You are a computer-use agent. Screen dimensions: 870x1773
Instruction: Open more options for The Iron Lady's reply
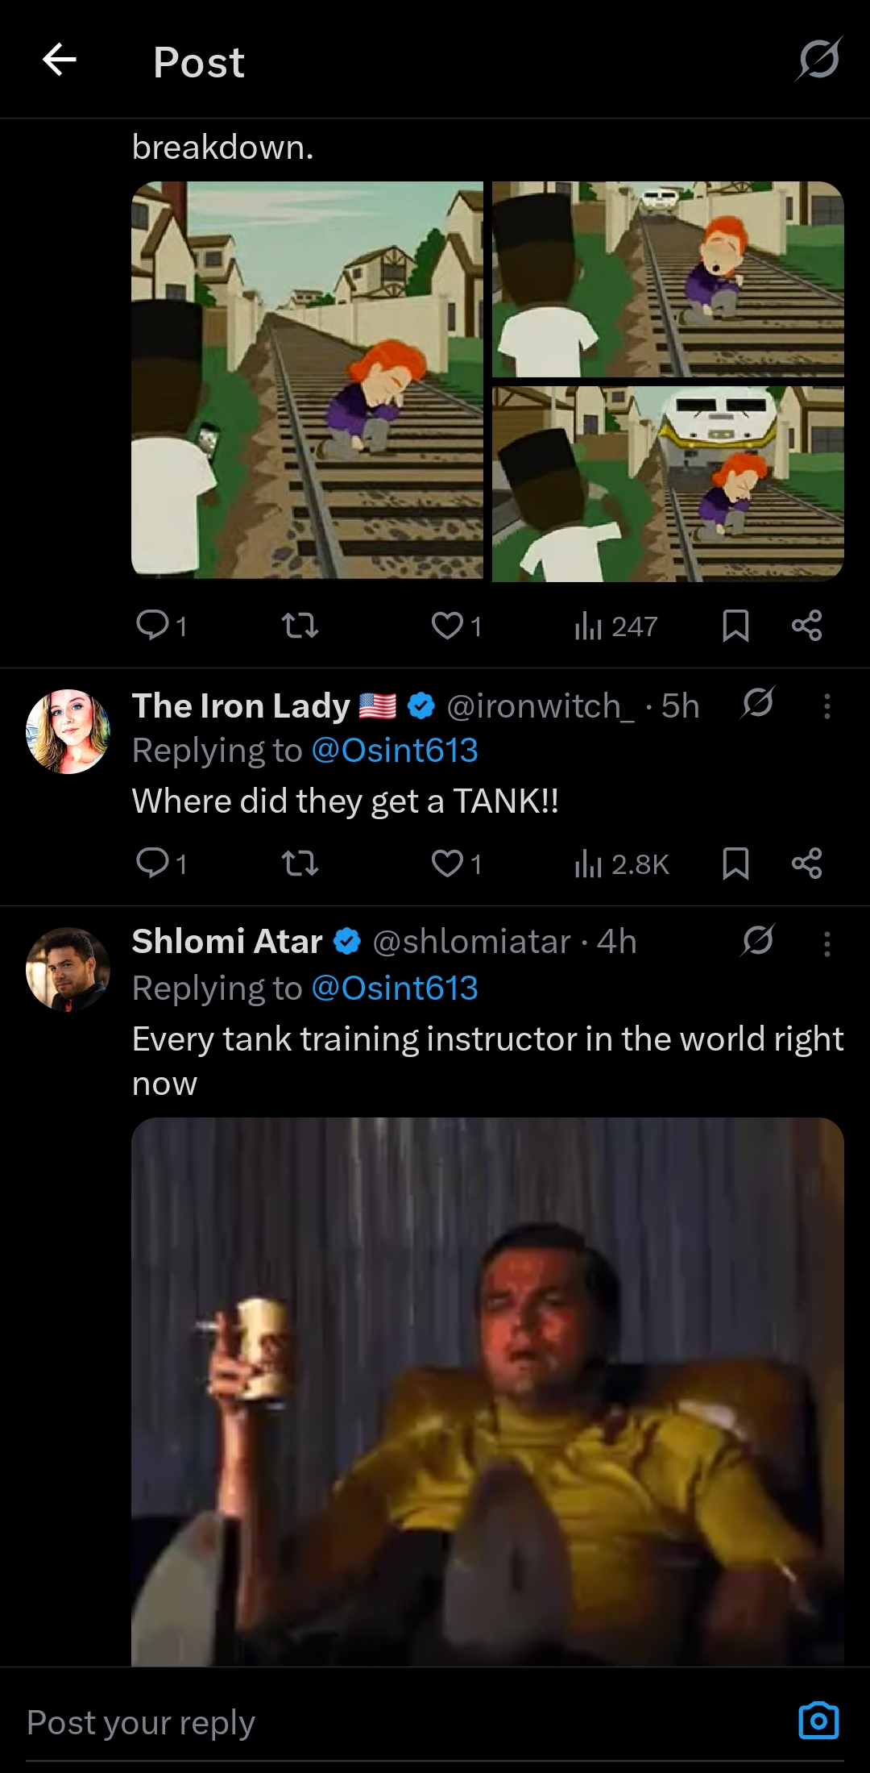point(826,706)
